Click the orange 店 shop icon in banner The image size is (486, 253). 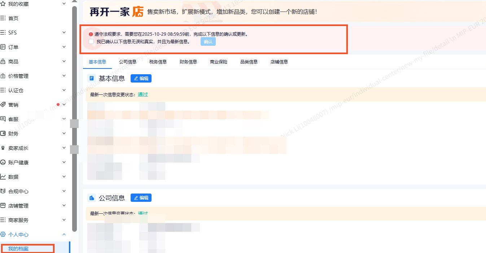(138, 12)
